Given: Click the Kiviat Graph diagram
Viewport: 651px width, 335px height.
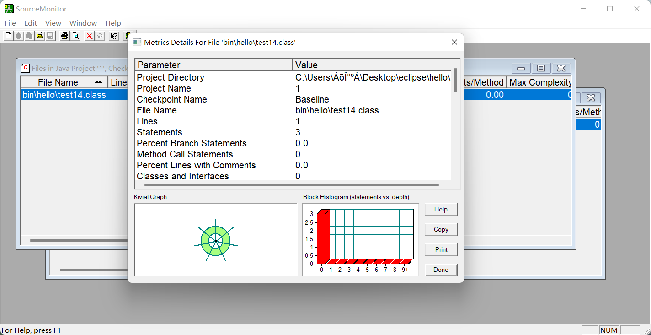Looking at the screenshot, I should coord(215,240).
